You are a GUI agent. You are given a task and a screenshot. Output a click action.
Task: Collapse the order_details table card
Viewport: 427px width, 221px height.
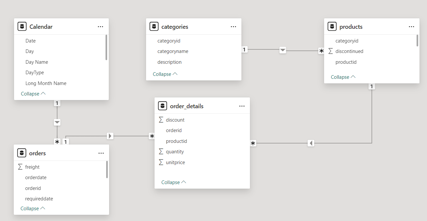click(x=173, y=182)
